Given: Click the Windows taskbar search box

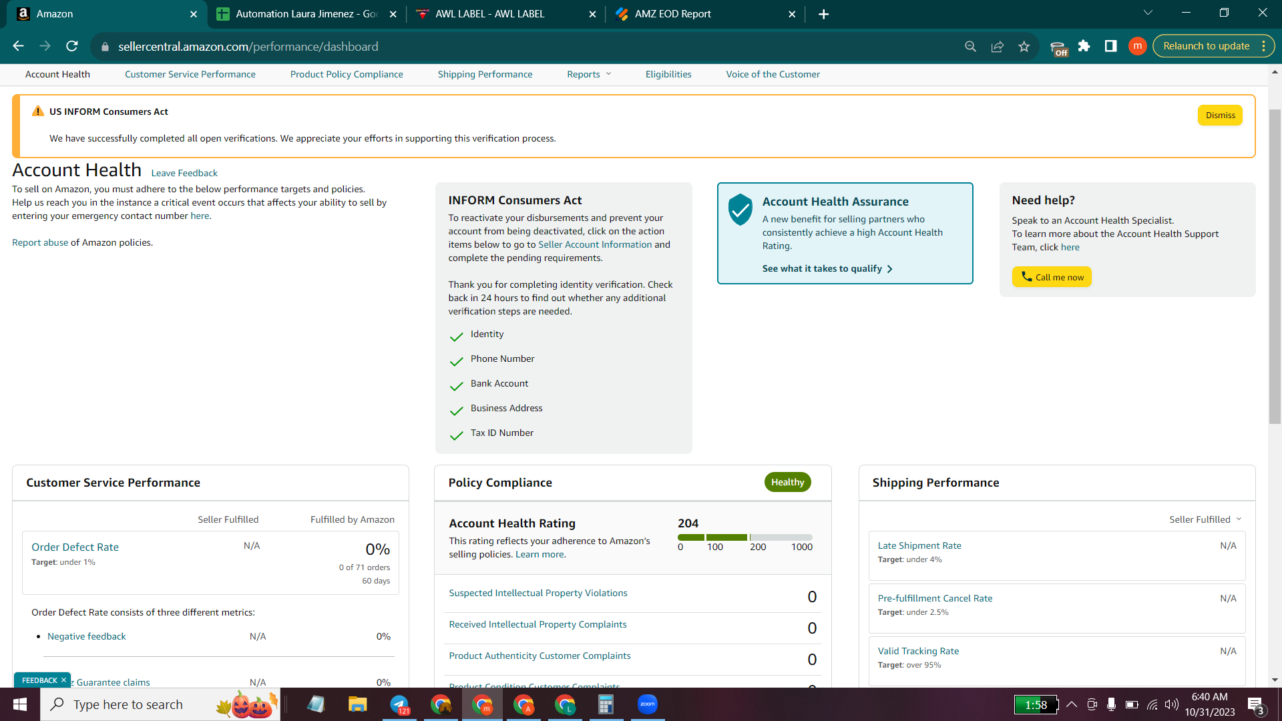Looking at the screenshot, I should [x=160, y=704].
